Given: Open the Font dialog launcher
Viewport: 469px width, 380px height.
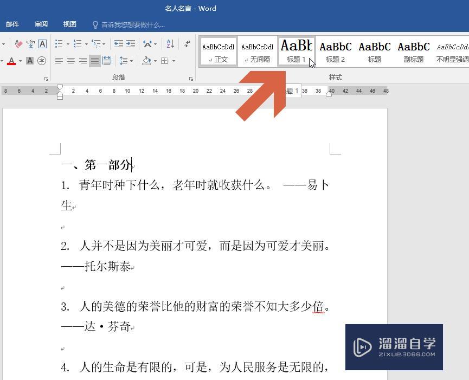Looking at the screenshot, I should [x=47, y=79].
